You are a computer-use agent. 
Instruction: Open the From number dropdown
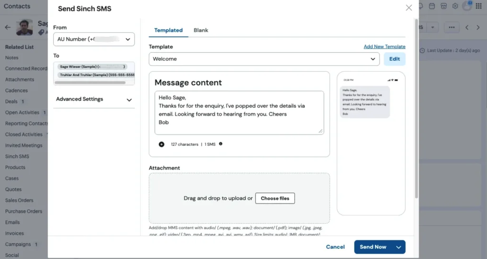[94, 39]
